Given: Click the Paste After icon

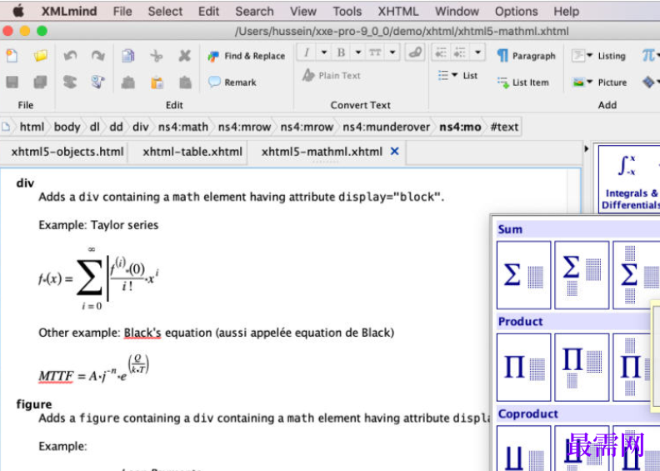Looking at the screenshot, I should [185, 82].
